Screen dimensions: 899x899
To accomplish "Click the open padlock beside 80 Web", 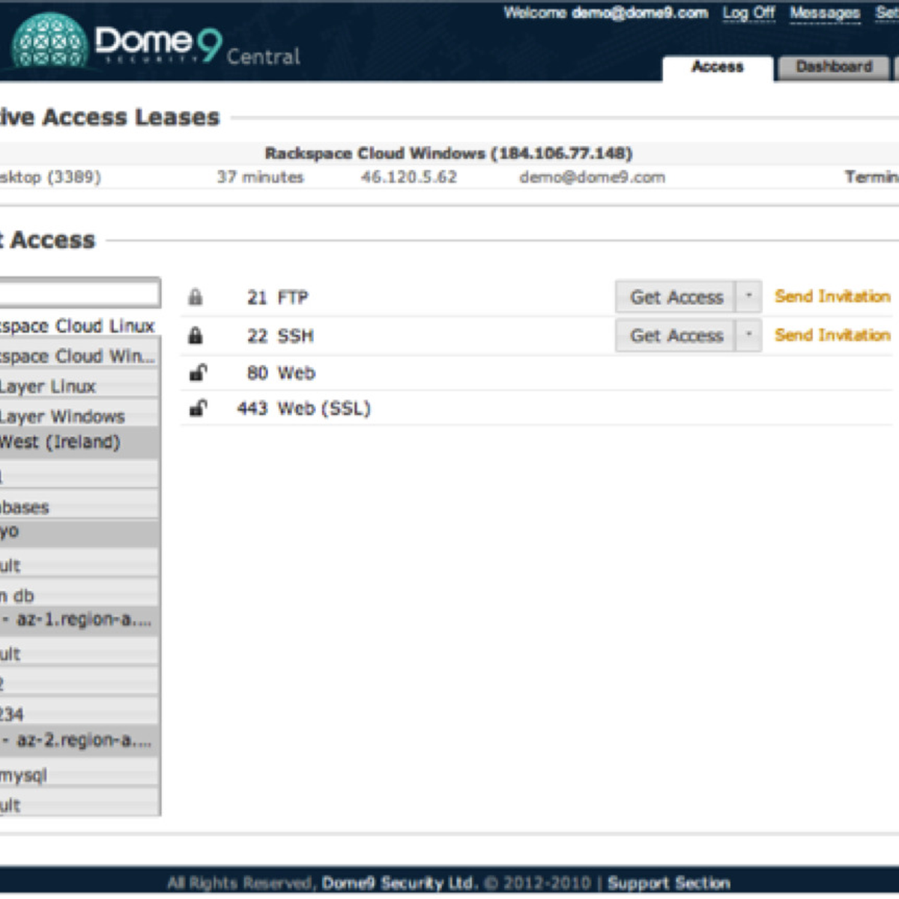I will point(197,372).
